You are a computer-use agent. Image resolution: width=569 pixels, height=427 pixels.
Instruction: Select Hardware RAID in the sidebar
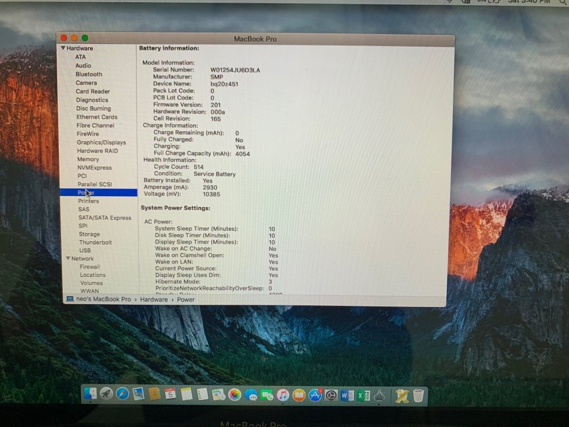point(98,151)
